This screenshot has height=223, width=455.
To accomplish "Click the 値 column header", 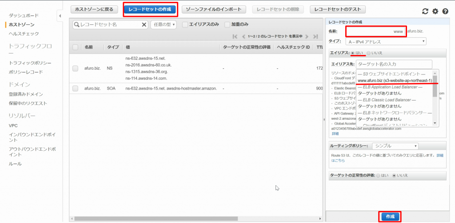I will coord(128,47).
